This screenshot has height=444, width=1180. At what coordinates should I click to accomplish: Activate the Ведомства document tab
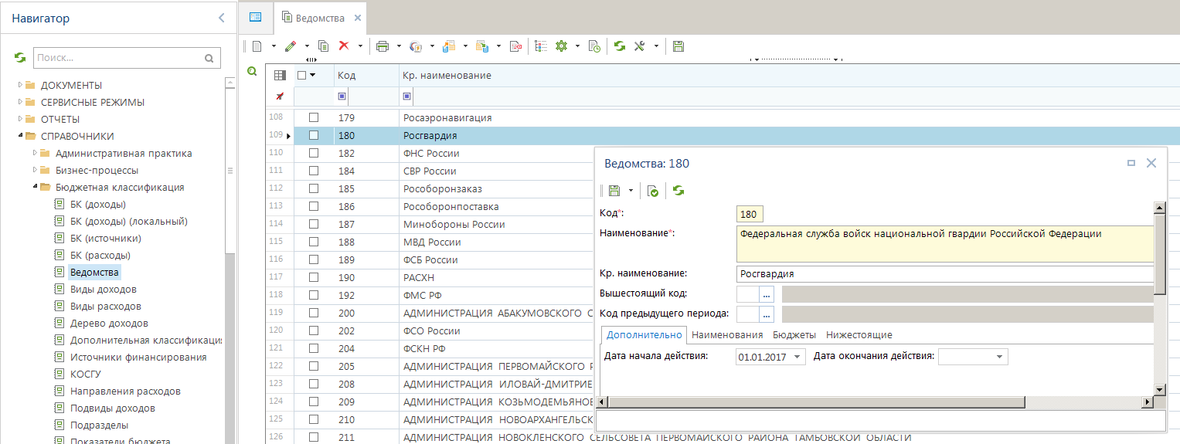319,18
